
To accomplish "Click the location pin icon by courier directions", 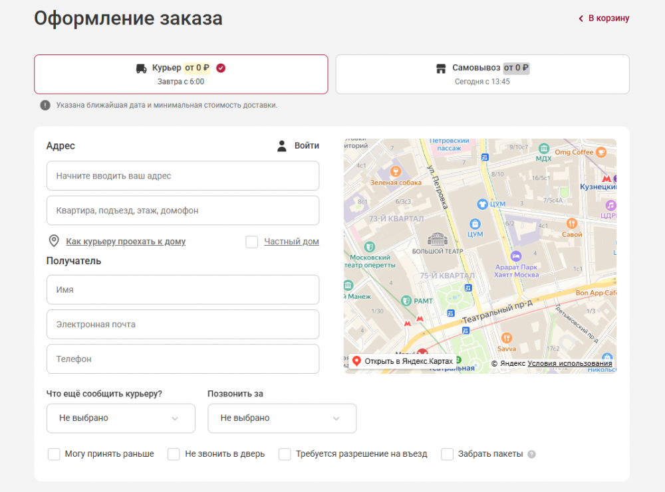I will tap(54, 241).
